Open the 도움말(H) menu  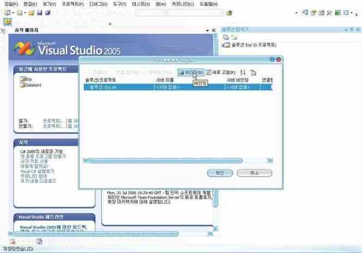208,4
